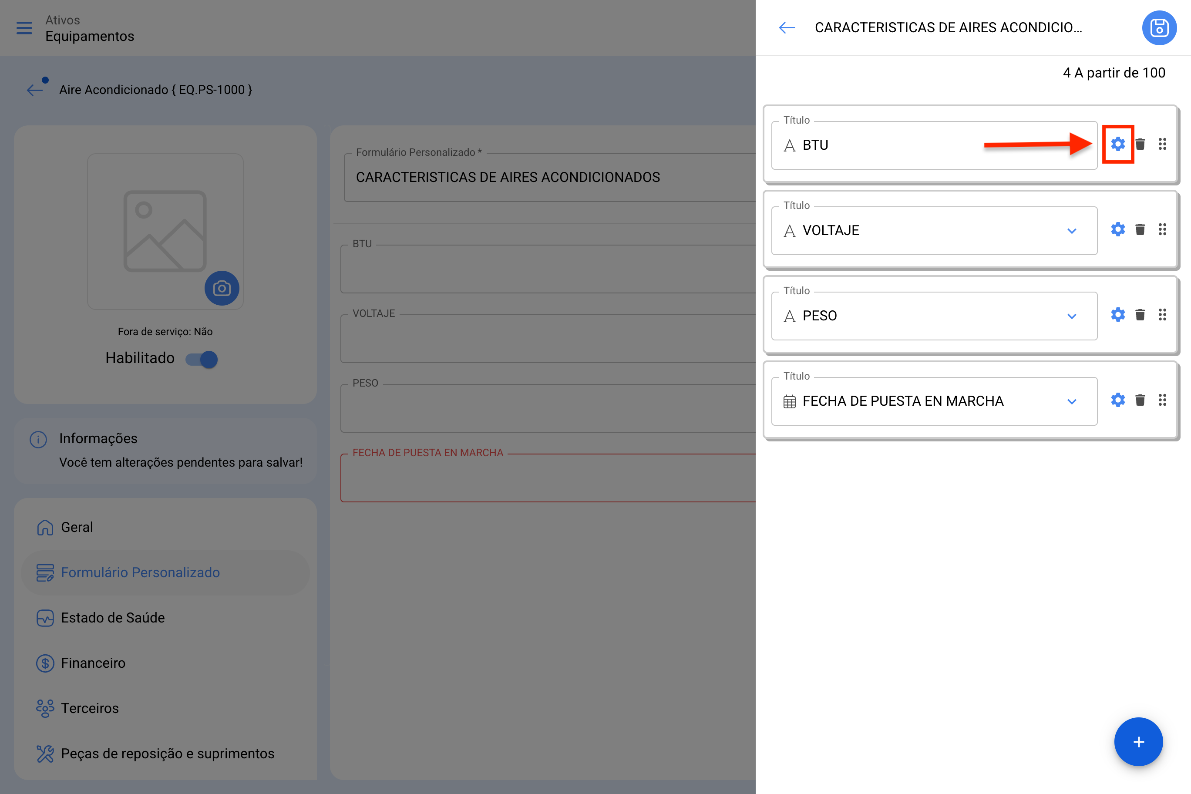Open settings gear for FECHA DE PUESTA EN MARCHA

(1117, 400)
